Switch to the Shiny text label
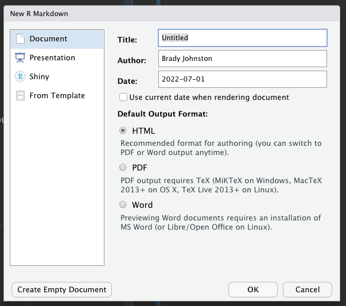346x306 pixels. click(40, 77)
